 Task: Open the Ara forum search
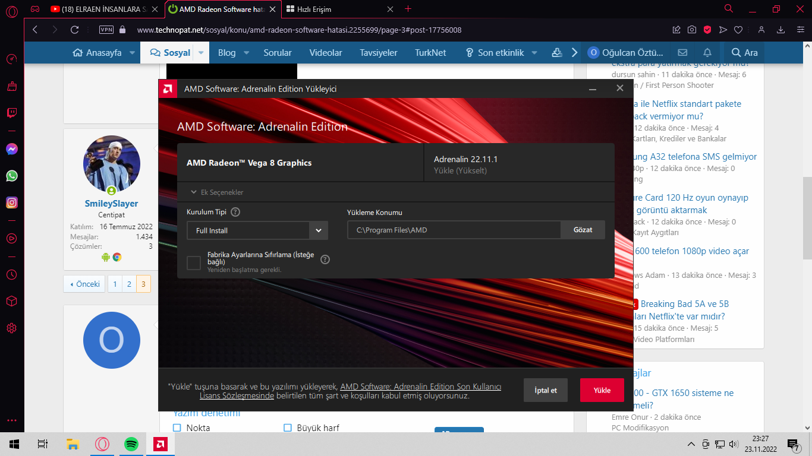click(x=744, y=52)
